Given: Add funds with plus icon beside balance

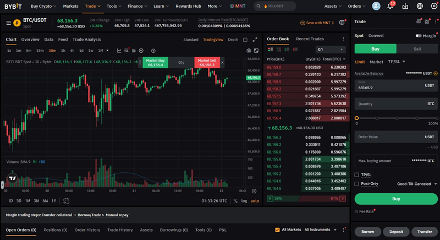Looking at the screenshot, I should pos(436,73).
